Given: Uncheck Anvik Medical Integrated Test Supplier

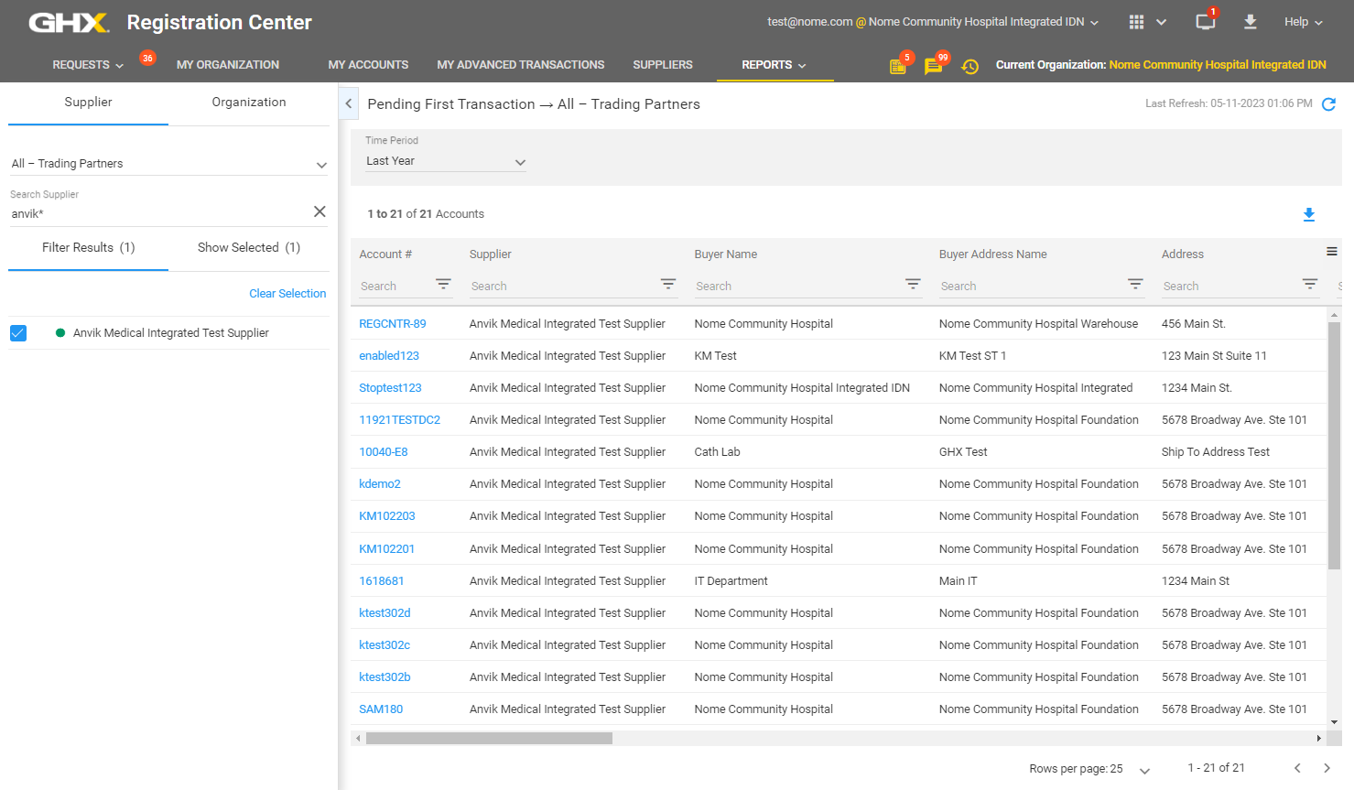Looking at the screenshot, I should coord(18,333).
